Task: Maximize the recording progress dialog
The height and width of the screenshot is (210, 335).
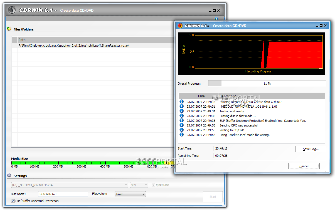Action: click(321, 26)
